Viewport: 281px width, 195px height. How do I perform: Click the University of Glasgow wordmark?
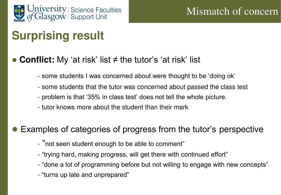[47, 13]
